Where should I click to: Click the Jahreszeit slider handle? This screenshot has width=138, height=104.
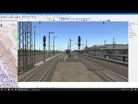(29, 19)
